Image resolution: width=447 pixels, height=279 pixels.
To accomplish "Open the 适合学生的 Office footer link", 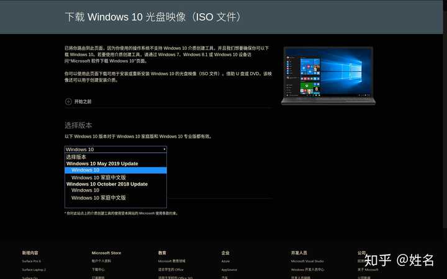I will (x=171, y=269).
